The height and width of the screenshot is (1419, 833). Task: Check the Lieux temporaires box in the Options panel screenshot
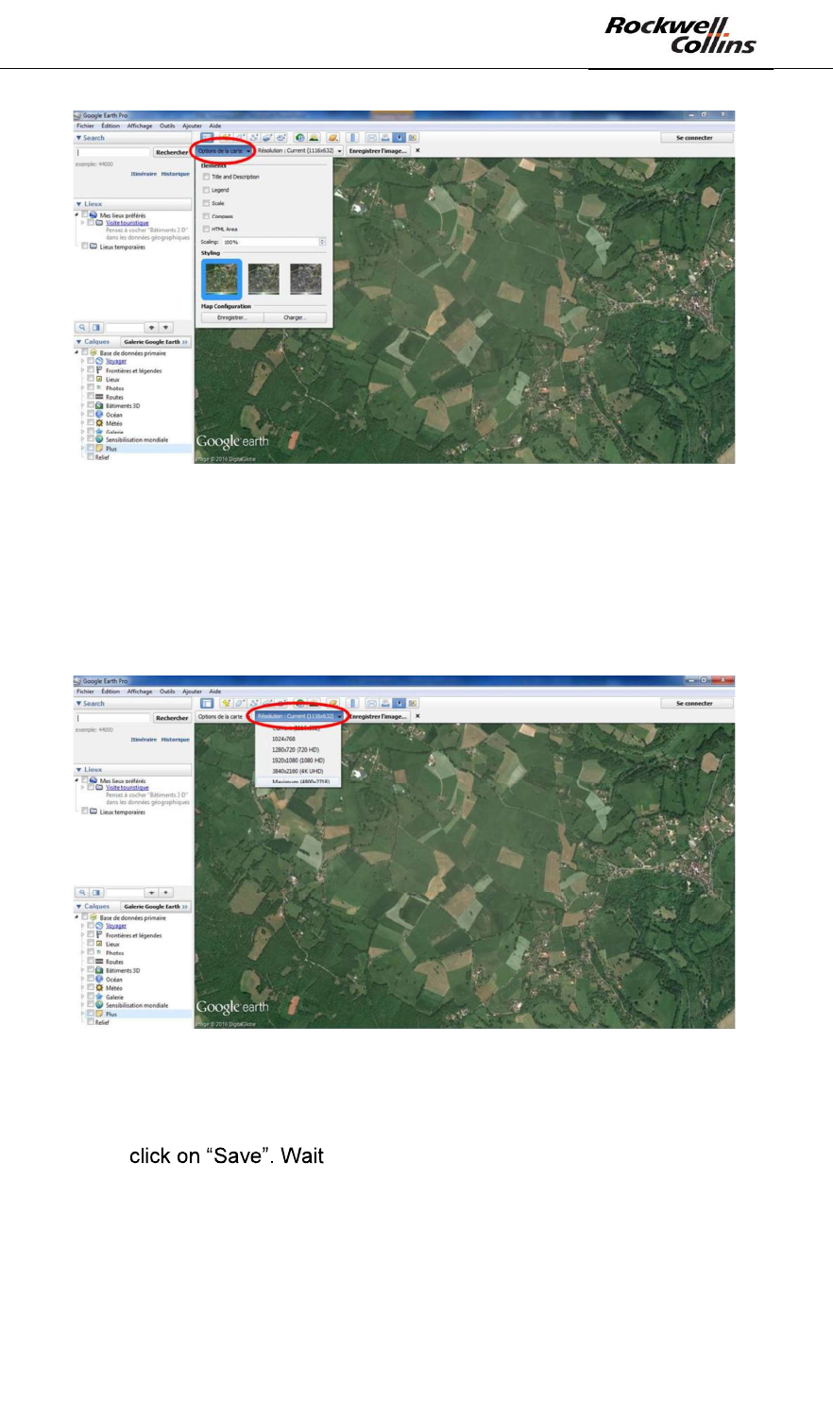click(x=85, y=246)
